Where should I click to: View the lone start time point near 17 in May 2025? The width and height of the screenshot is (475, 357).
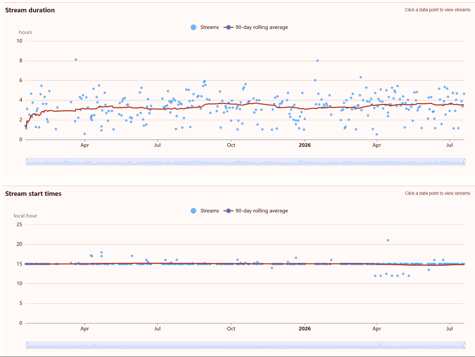(x=132, y=256)
